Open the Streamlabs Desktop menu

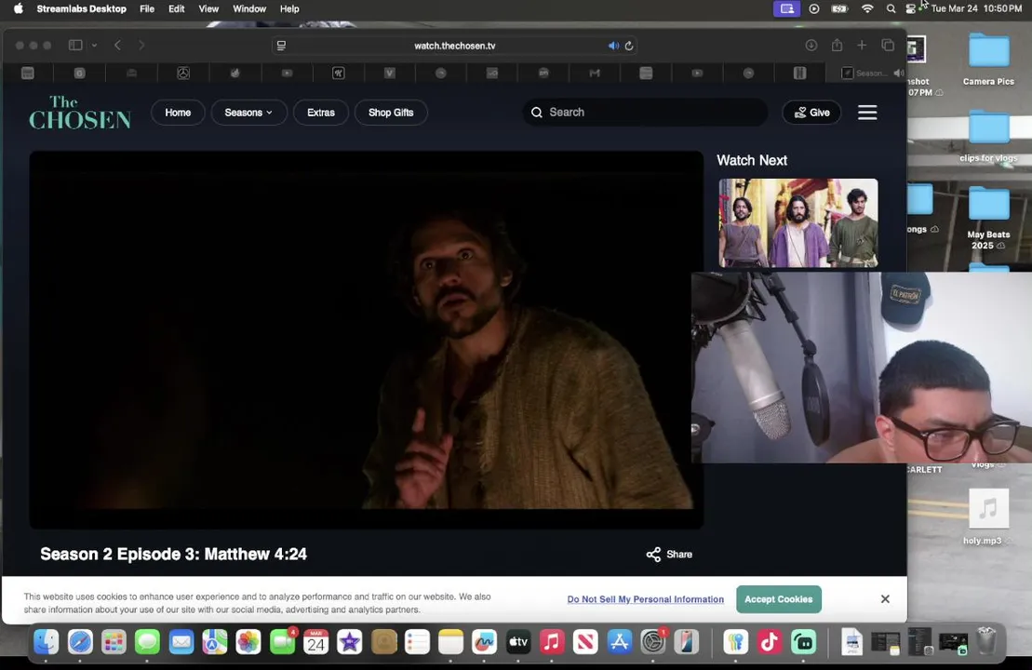click(81, 8)
